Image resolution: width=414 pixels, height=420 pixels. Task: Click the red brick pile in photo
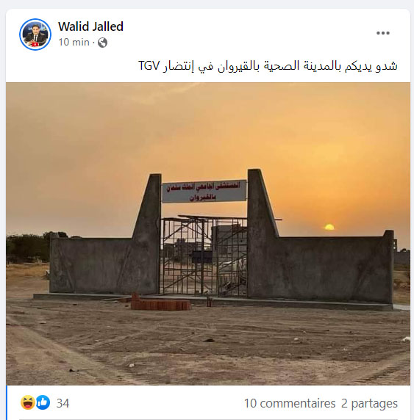click(x=160, y=303)
